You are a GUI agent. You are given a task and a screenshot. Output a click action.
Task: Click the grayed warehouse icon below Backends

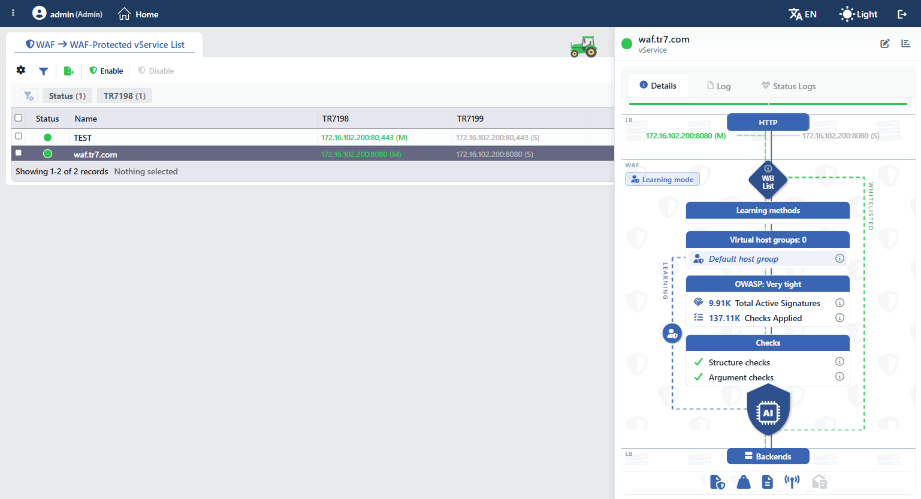pyautogui.click(x=819, y=482)
